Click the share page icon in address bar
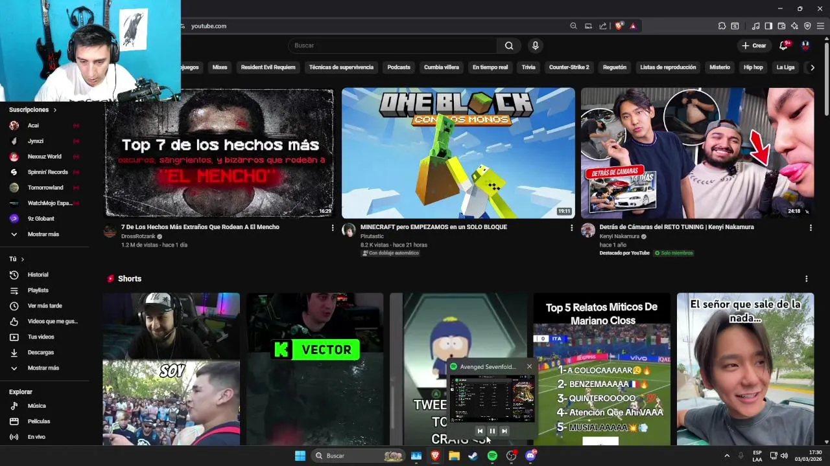830x466 pixels. 603,26
